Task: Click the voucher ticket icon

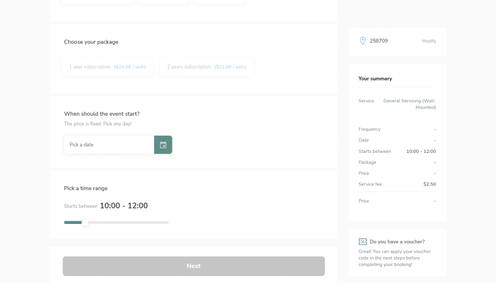Action: (x=363, y=242)
